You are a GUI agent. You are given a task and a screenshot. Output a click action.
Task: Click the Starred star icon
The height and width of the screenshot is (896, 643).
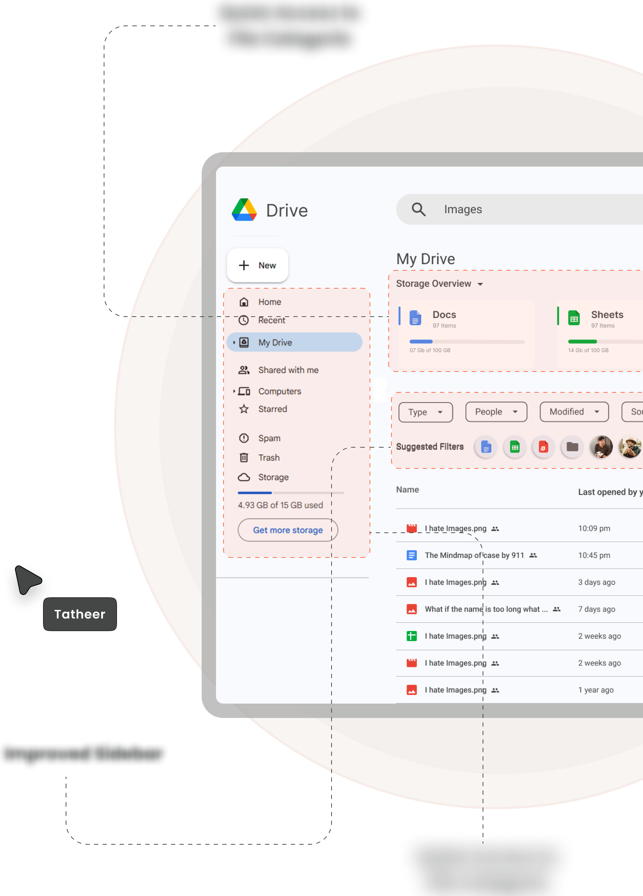pos(244,409)
